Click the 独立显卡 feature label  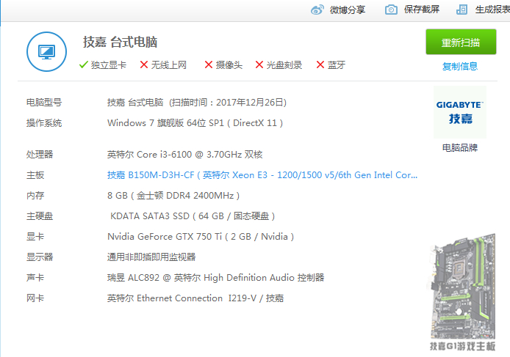(109, 65)
